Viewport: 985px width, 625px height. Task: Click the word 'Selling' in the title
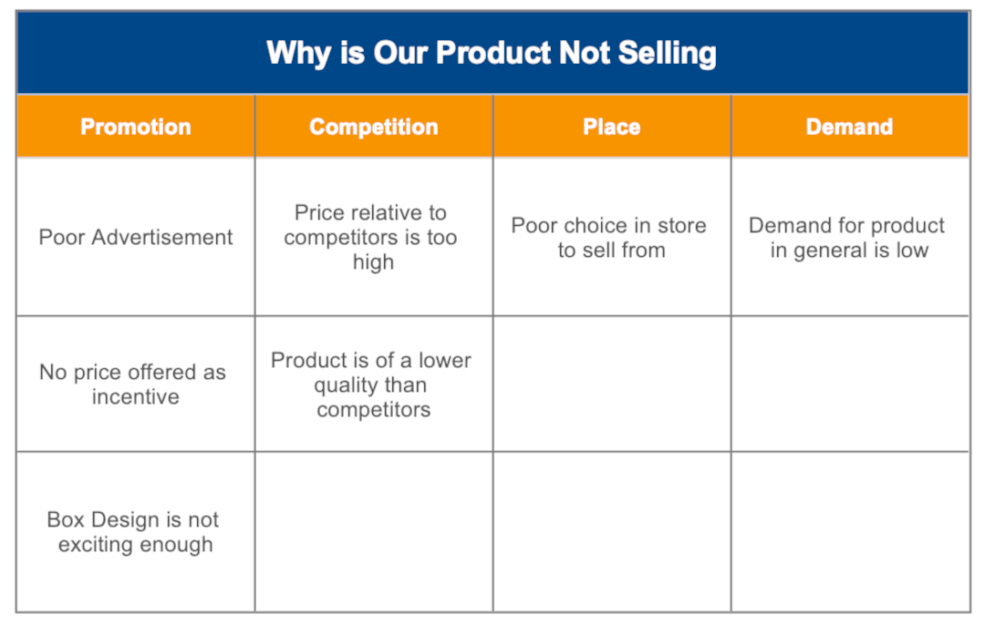pos(667,53)
